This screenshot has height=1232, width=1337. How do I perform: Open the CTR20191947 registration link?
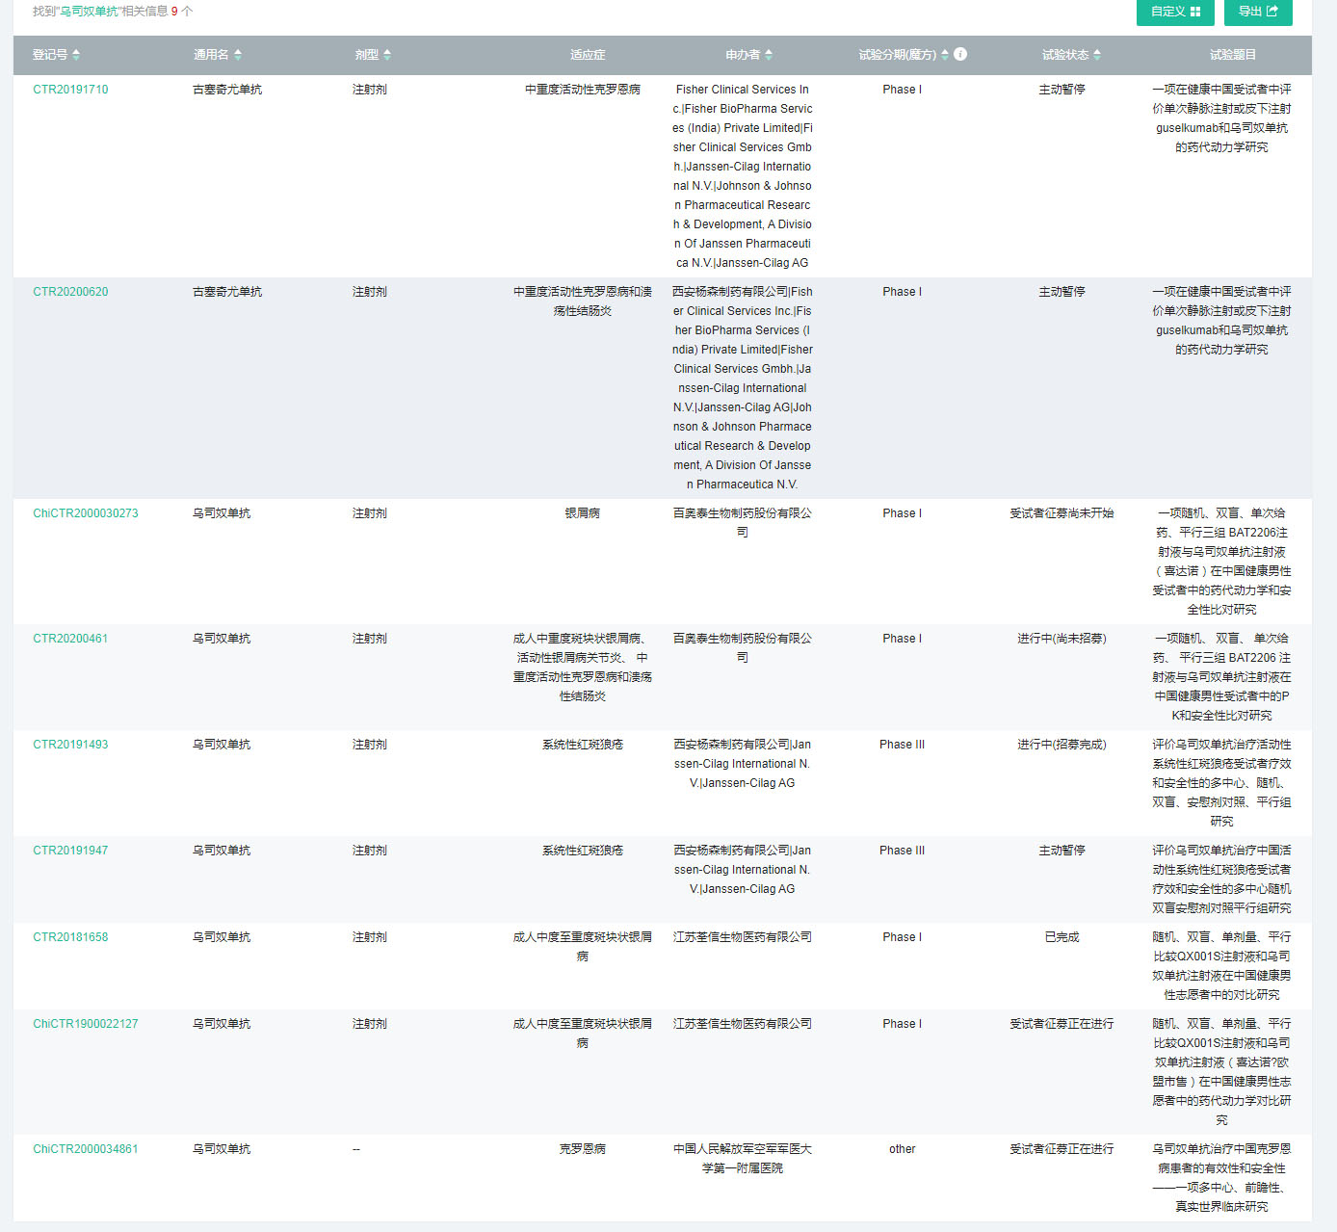tap(70, 851)
